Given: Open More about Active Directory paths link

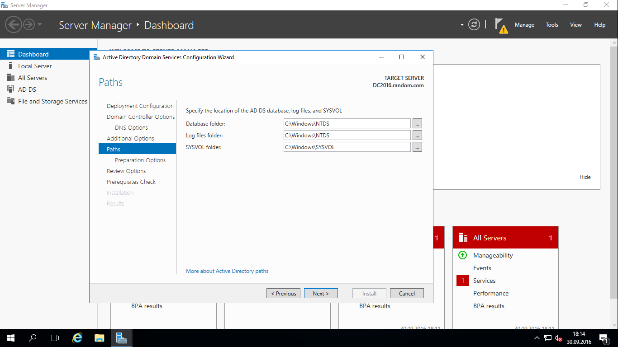Looking at the screenshot, I should coord(227,271).
